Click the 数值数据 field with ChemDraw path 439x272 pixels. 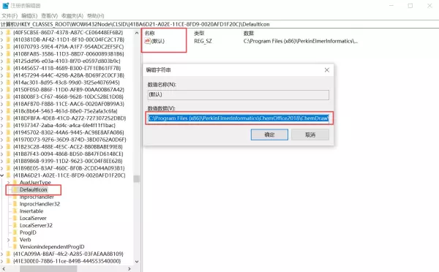(x=239, y=118)
